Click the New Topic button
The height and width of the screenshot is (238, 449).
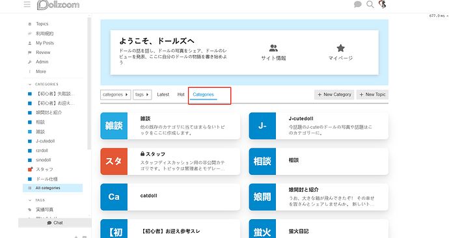(372, 94)
